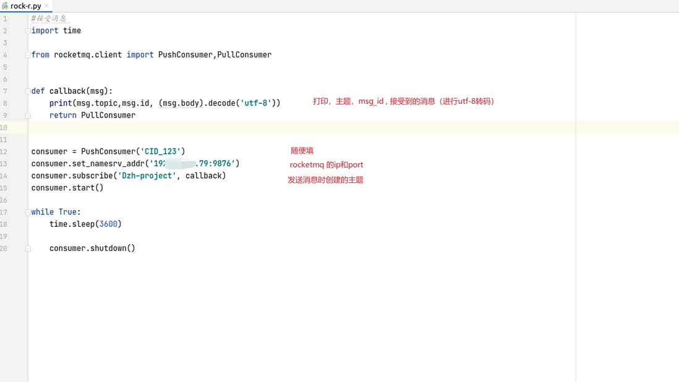Click line number 1 in the gutter
The width and height of the screenshot is (679, 382).
pos(5,19)
